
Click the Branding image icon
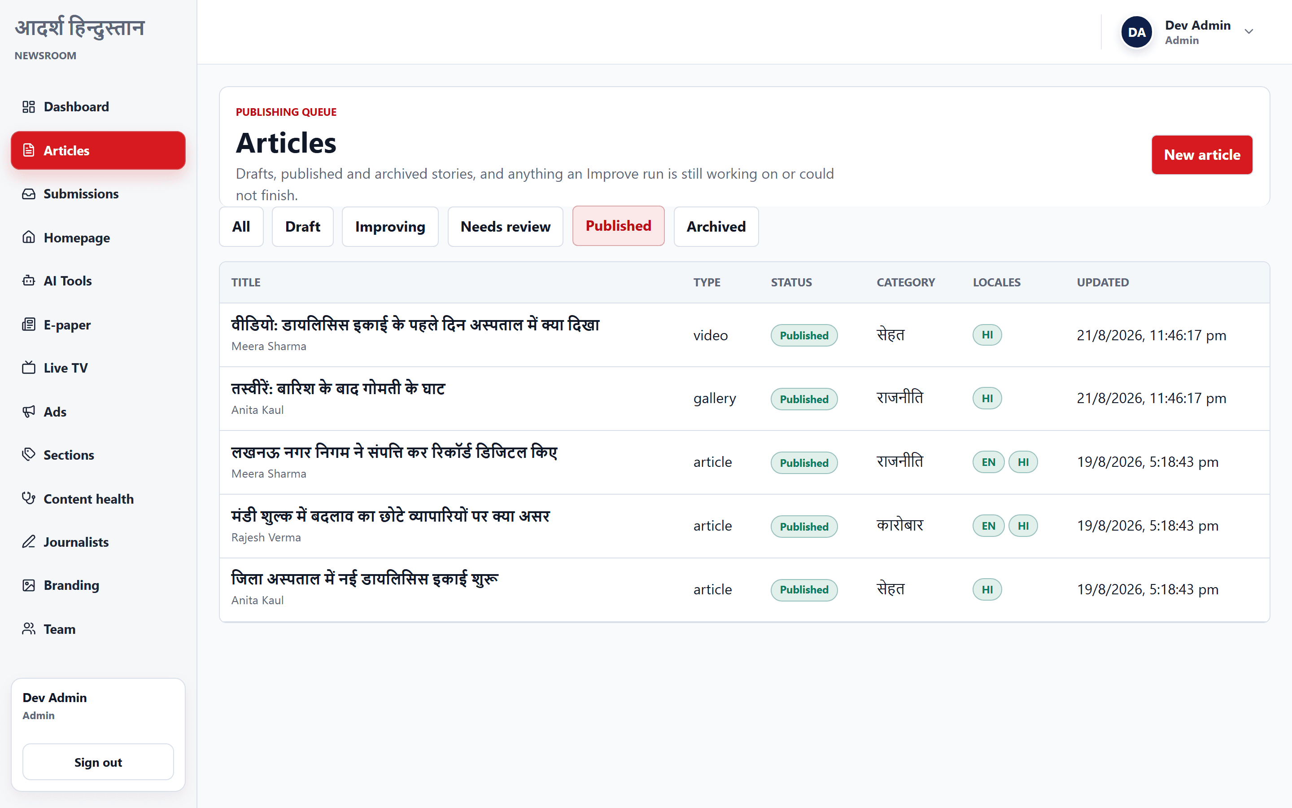(29, 585)
